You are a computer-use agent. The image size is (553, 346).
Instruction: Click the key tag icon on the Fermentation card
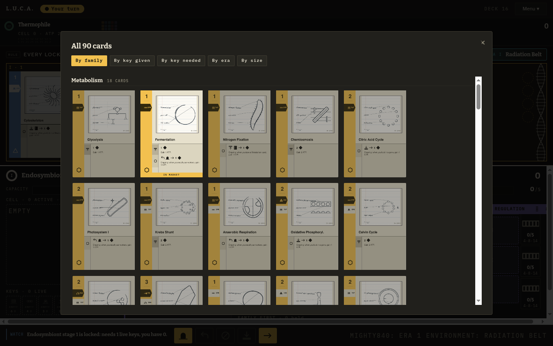coord(146,108)
